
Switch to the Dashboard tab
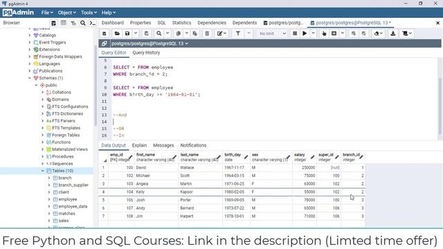112,23
